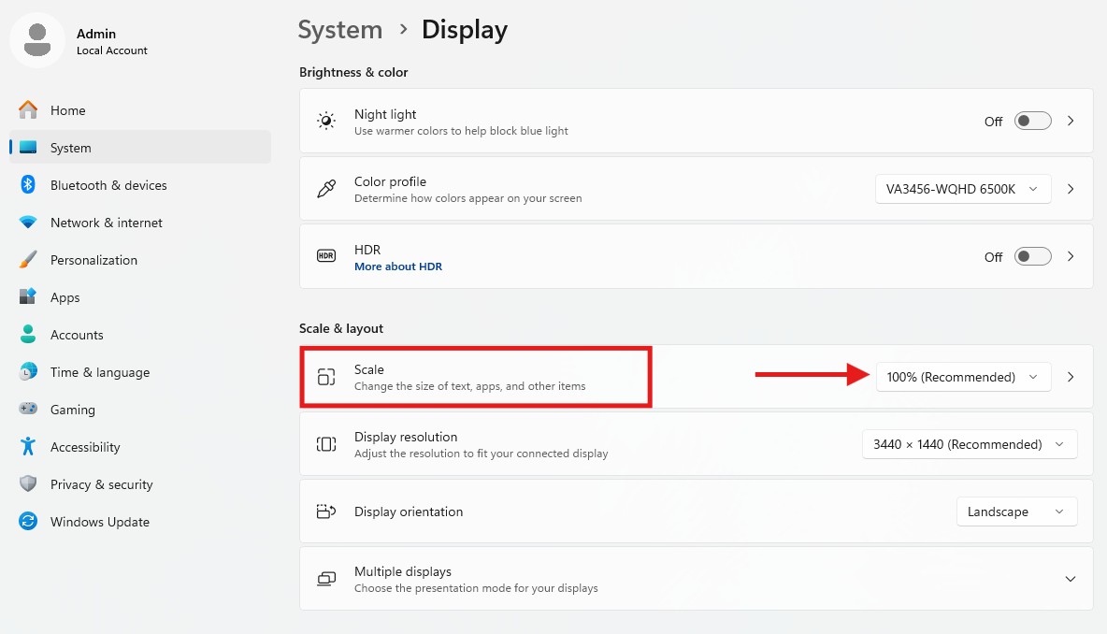
Task: Click the Gaming controller icon
Action: [x=28, y=410]
